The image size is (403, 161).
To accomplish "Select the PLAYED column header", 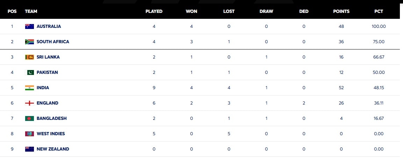I will tap(154, 11).
